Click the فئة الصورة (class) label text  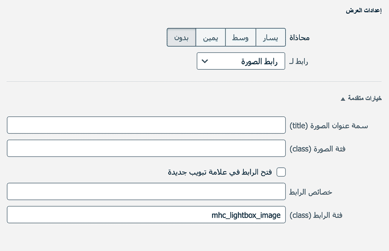pos(317,149)
